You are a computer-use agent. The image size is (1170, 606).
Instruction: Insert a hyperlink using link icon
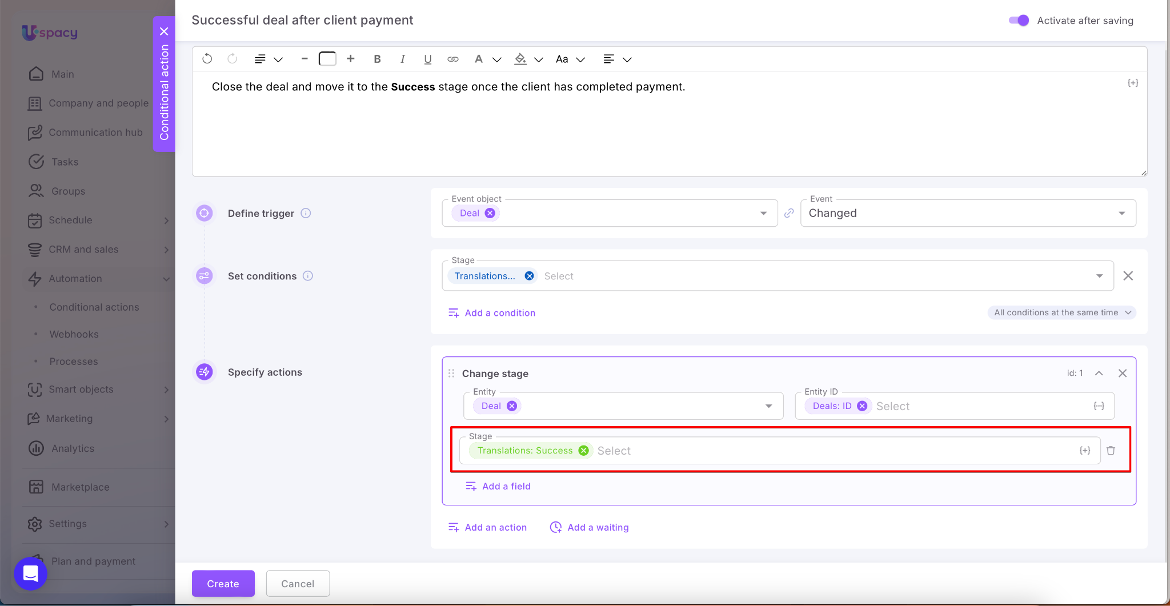[452, 59]
